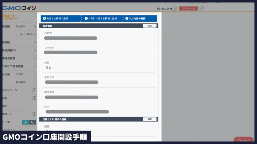This screenshot has width=257, height=144.
Task: Click the 国籍 field label
Action: (x=47, y=126)
